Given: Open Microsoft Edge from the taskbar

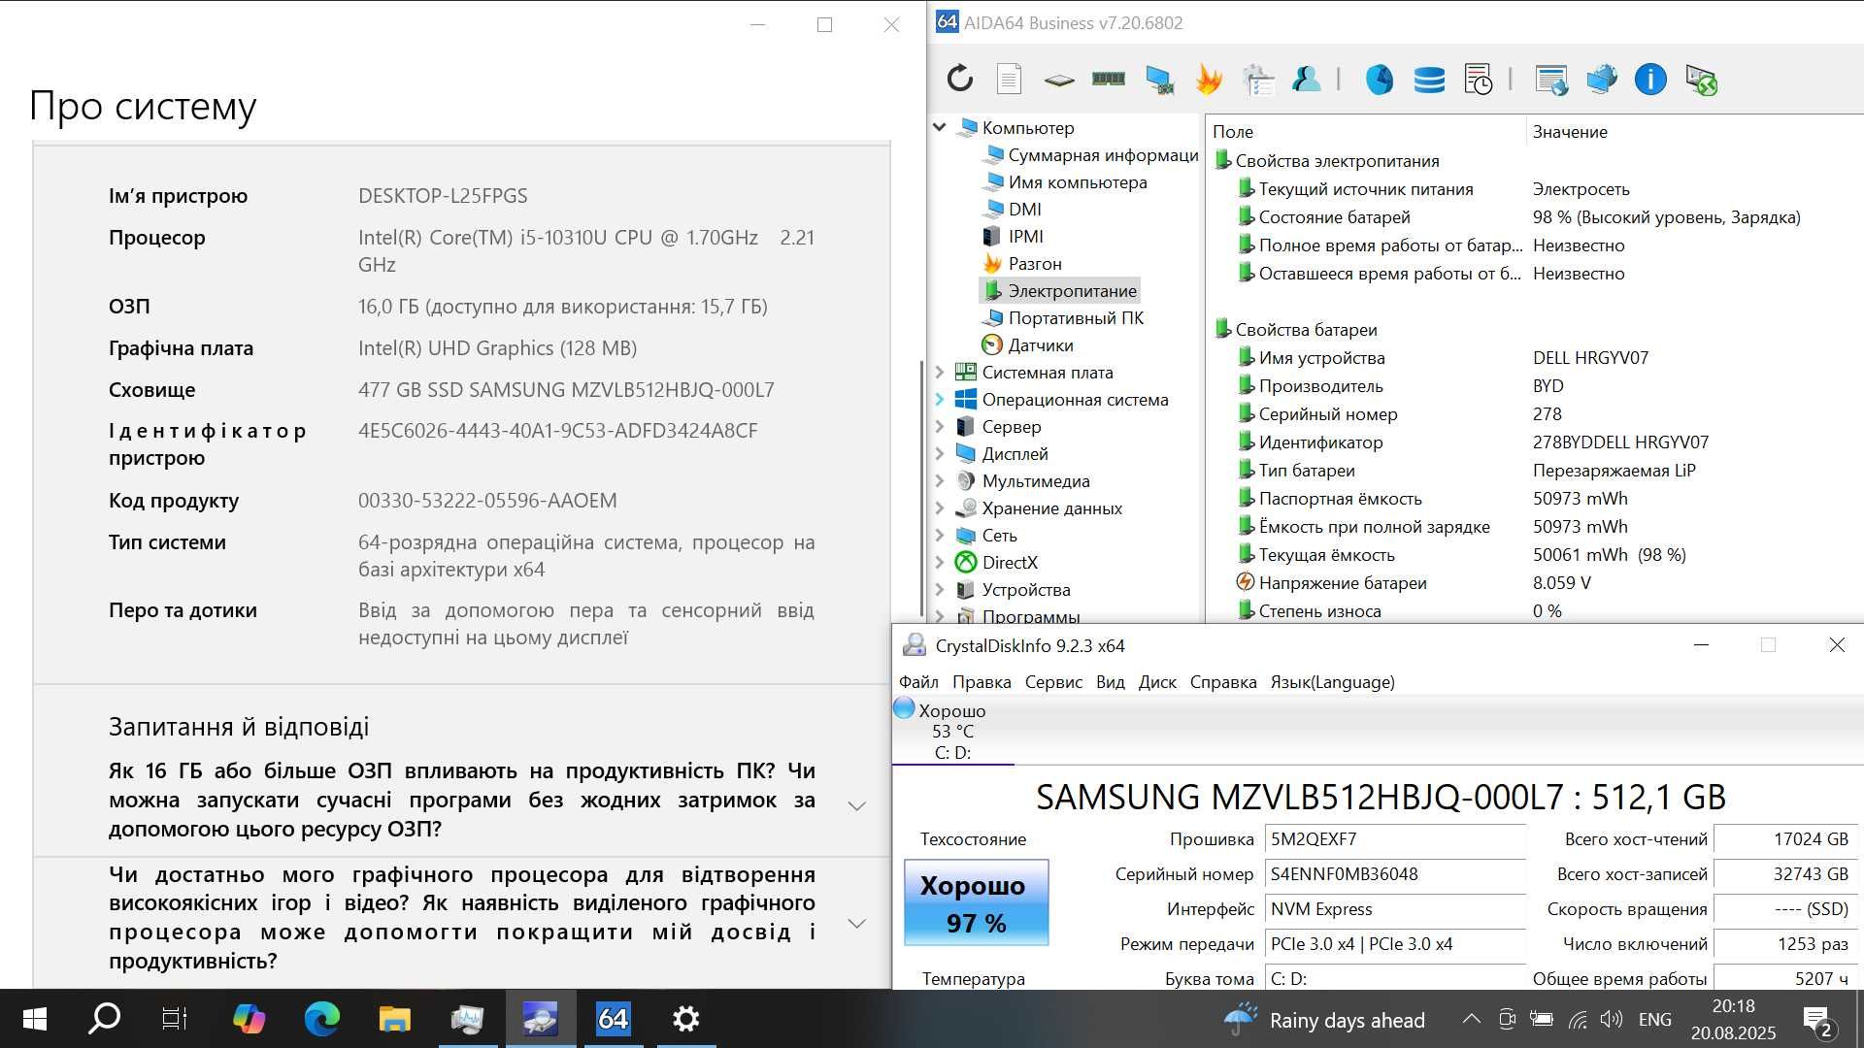Looking at the screenshot, I should pos(321,1019).
